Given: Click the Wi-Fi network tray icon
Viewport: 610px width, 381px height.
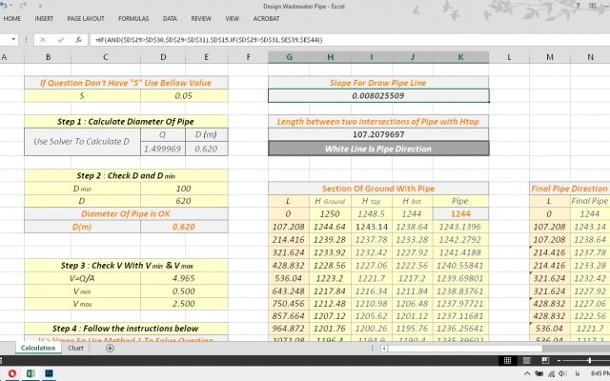Looking at the screenshot, I should coord(552,373).
